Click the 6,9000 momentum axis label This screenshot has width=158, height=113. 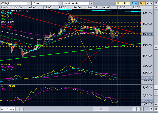click(x=147, y=66)
